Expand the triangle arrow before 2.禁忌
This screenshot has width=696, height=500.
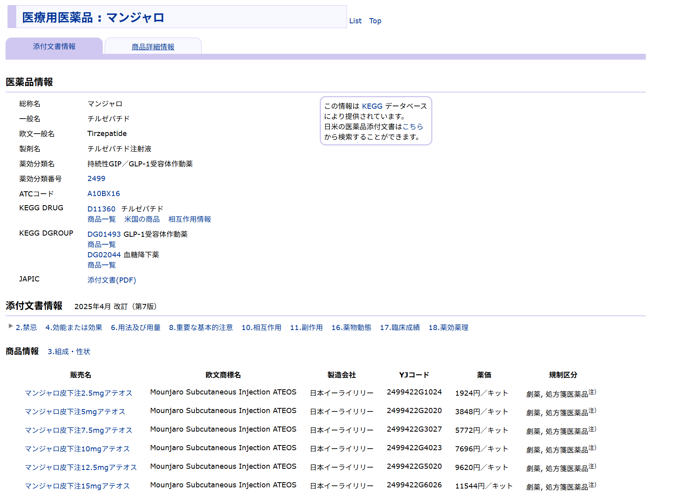[11, 326]
